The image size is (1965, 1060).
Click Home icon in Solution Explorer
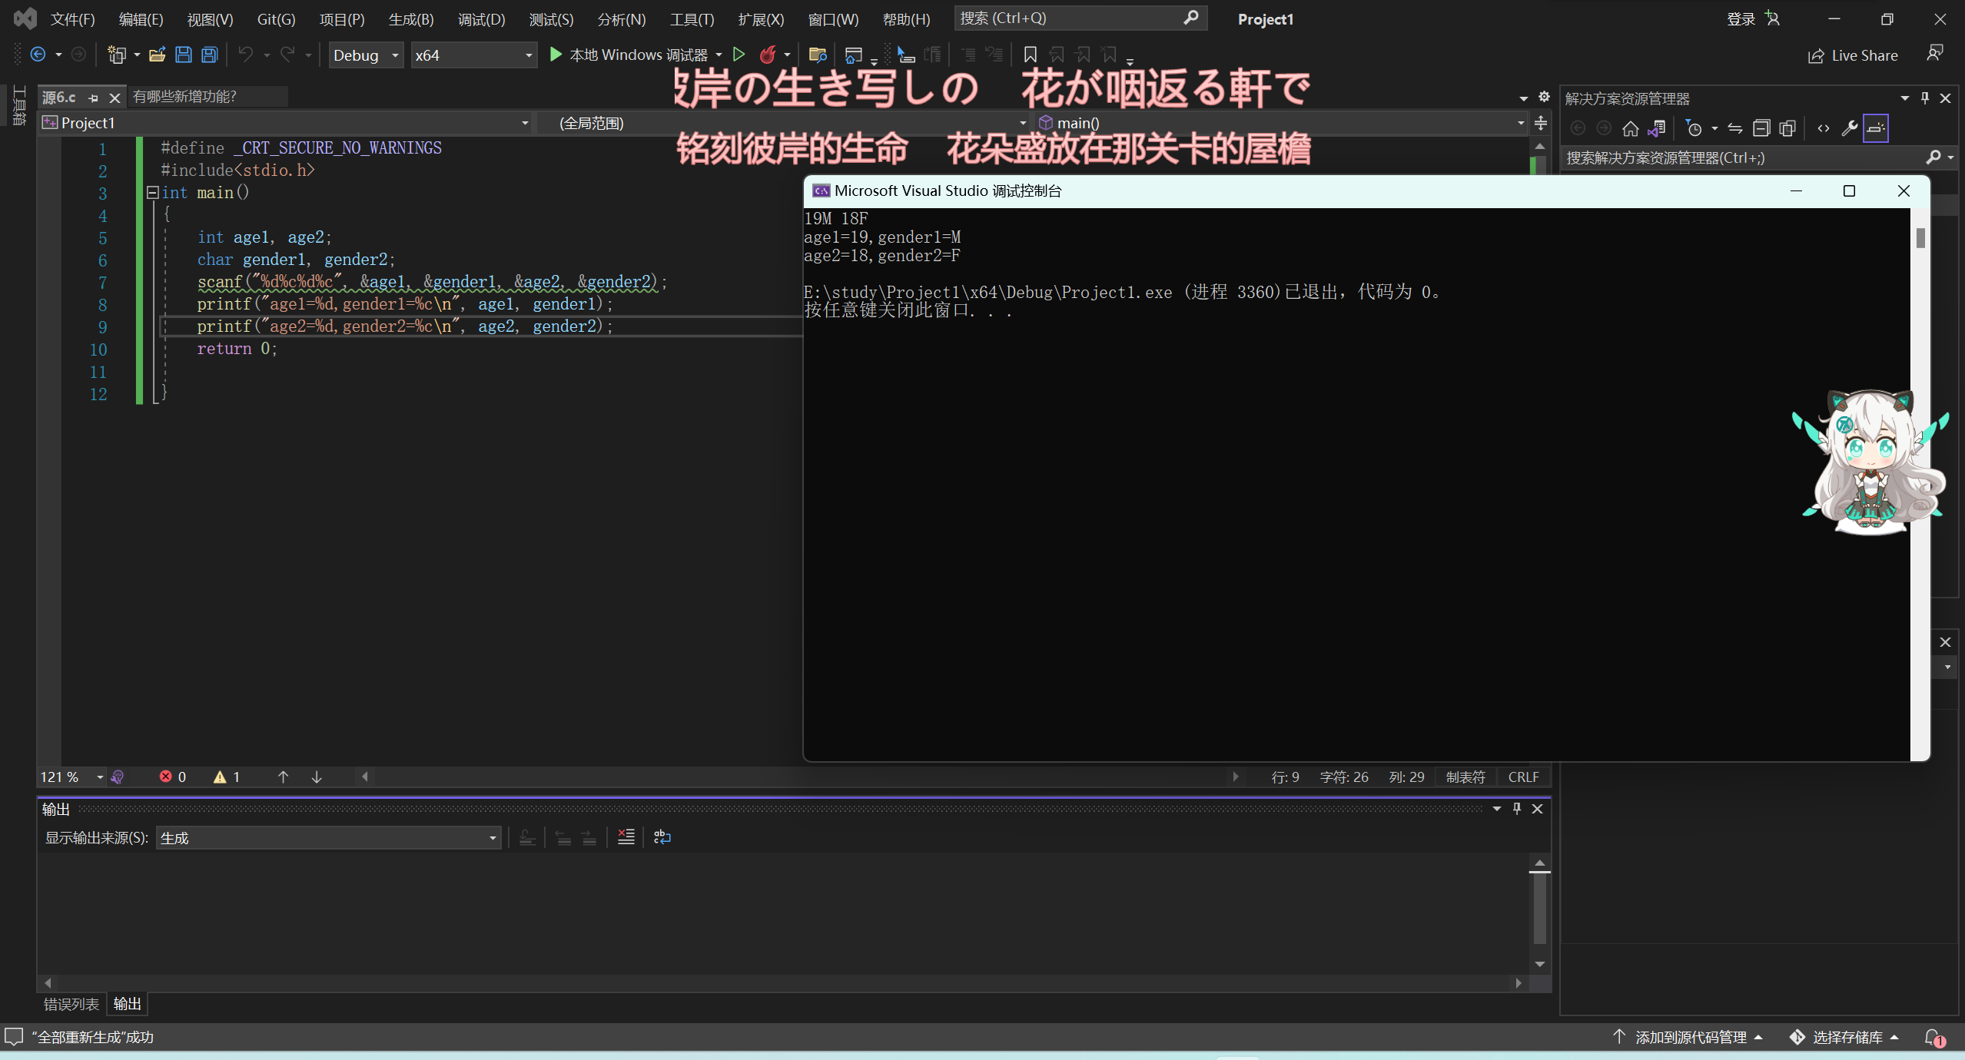tap(1630, 128)
